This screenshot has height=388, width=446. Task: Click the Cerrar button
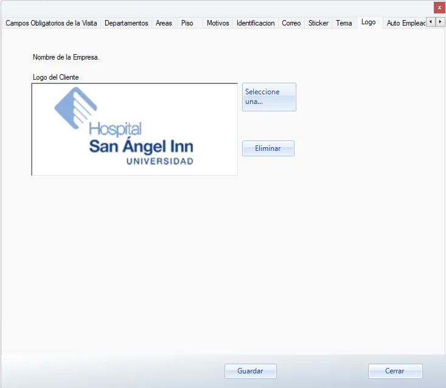[395, 371]
